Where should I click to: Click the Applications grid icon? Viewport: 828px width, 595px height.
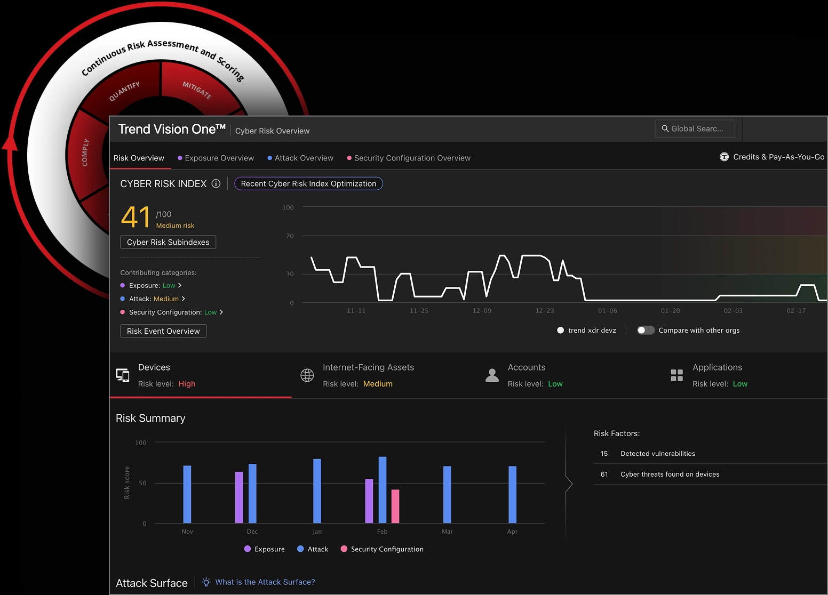[x=676, y=375]
